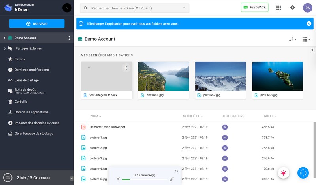This screenshot has width=316, height=185.
Task: Expand the Partages Externes tree item
Action: click(4, 49)
